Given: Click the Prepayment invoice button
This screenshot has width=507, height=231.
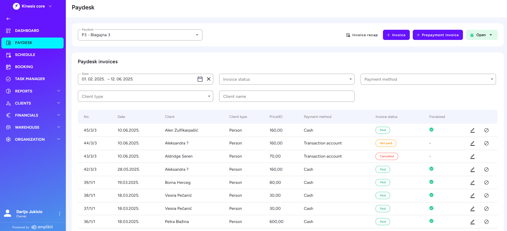Looking at the screenshot, I should click(x=437, y=35).
